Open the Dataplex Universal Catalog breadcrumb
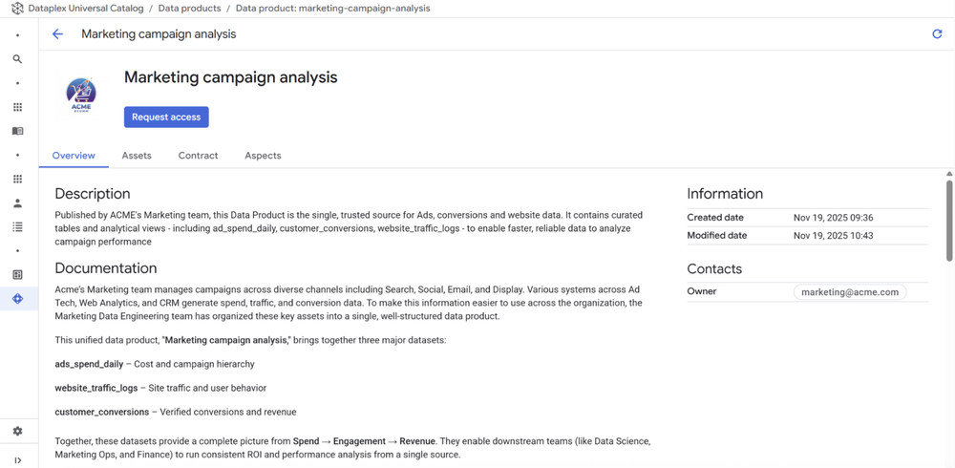Image resolution: width=955 pixels, height=468 pixels. click(x=86, y=9)
